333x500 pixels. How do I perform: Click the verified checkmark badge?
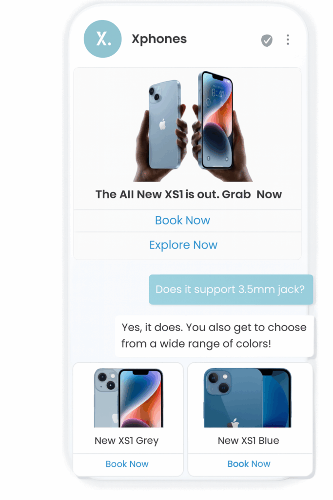point(267,40)
